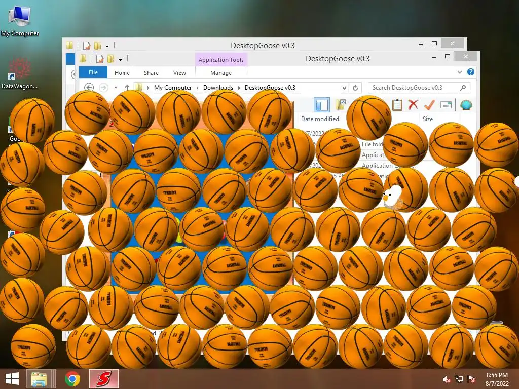Open the File menu tab

coord(93,72)
